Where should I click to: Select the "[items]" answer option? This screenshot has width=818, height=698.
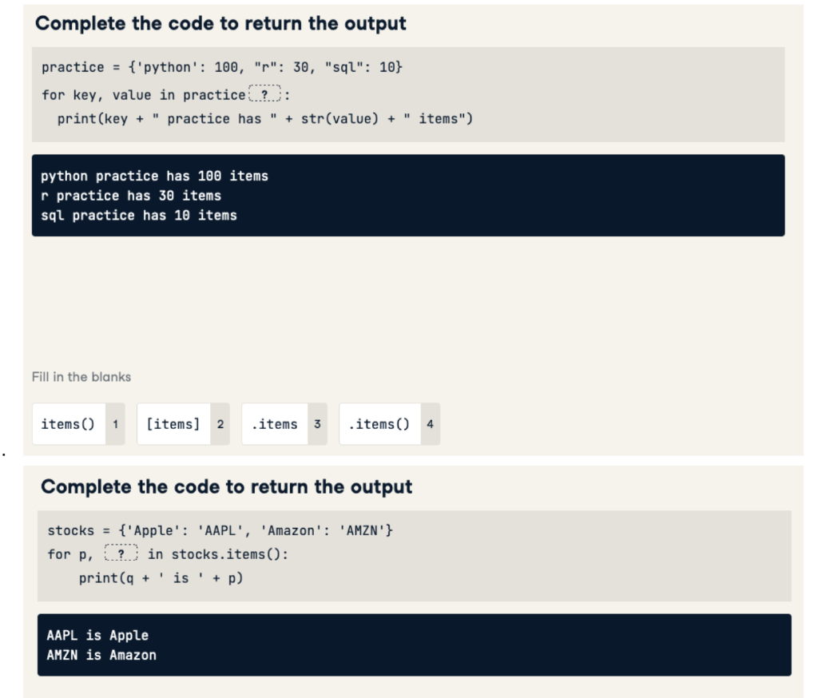[173, 424]
